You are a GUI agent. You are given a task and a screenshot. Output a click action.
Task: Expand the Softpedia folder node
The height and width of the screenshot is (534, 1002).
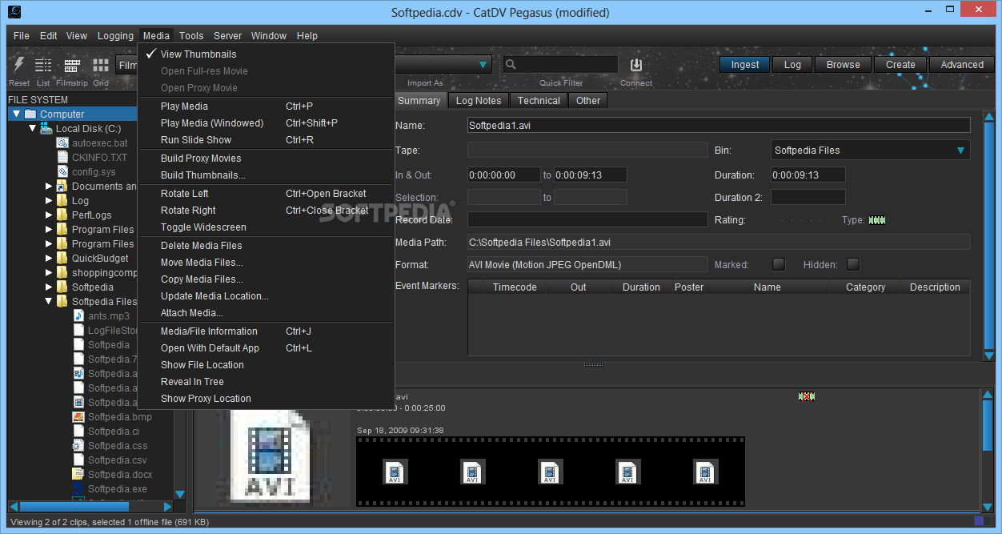[49, 287]
